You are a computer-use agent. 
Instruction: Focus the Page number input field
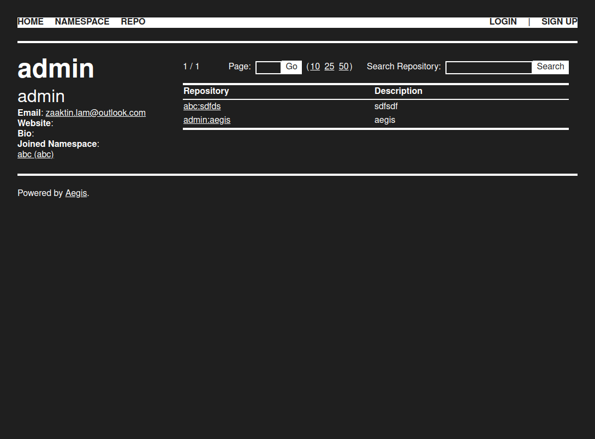click(x=268, y=67)
